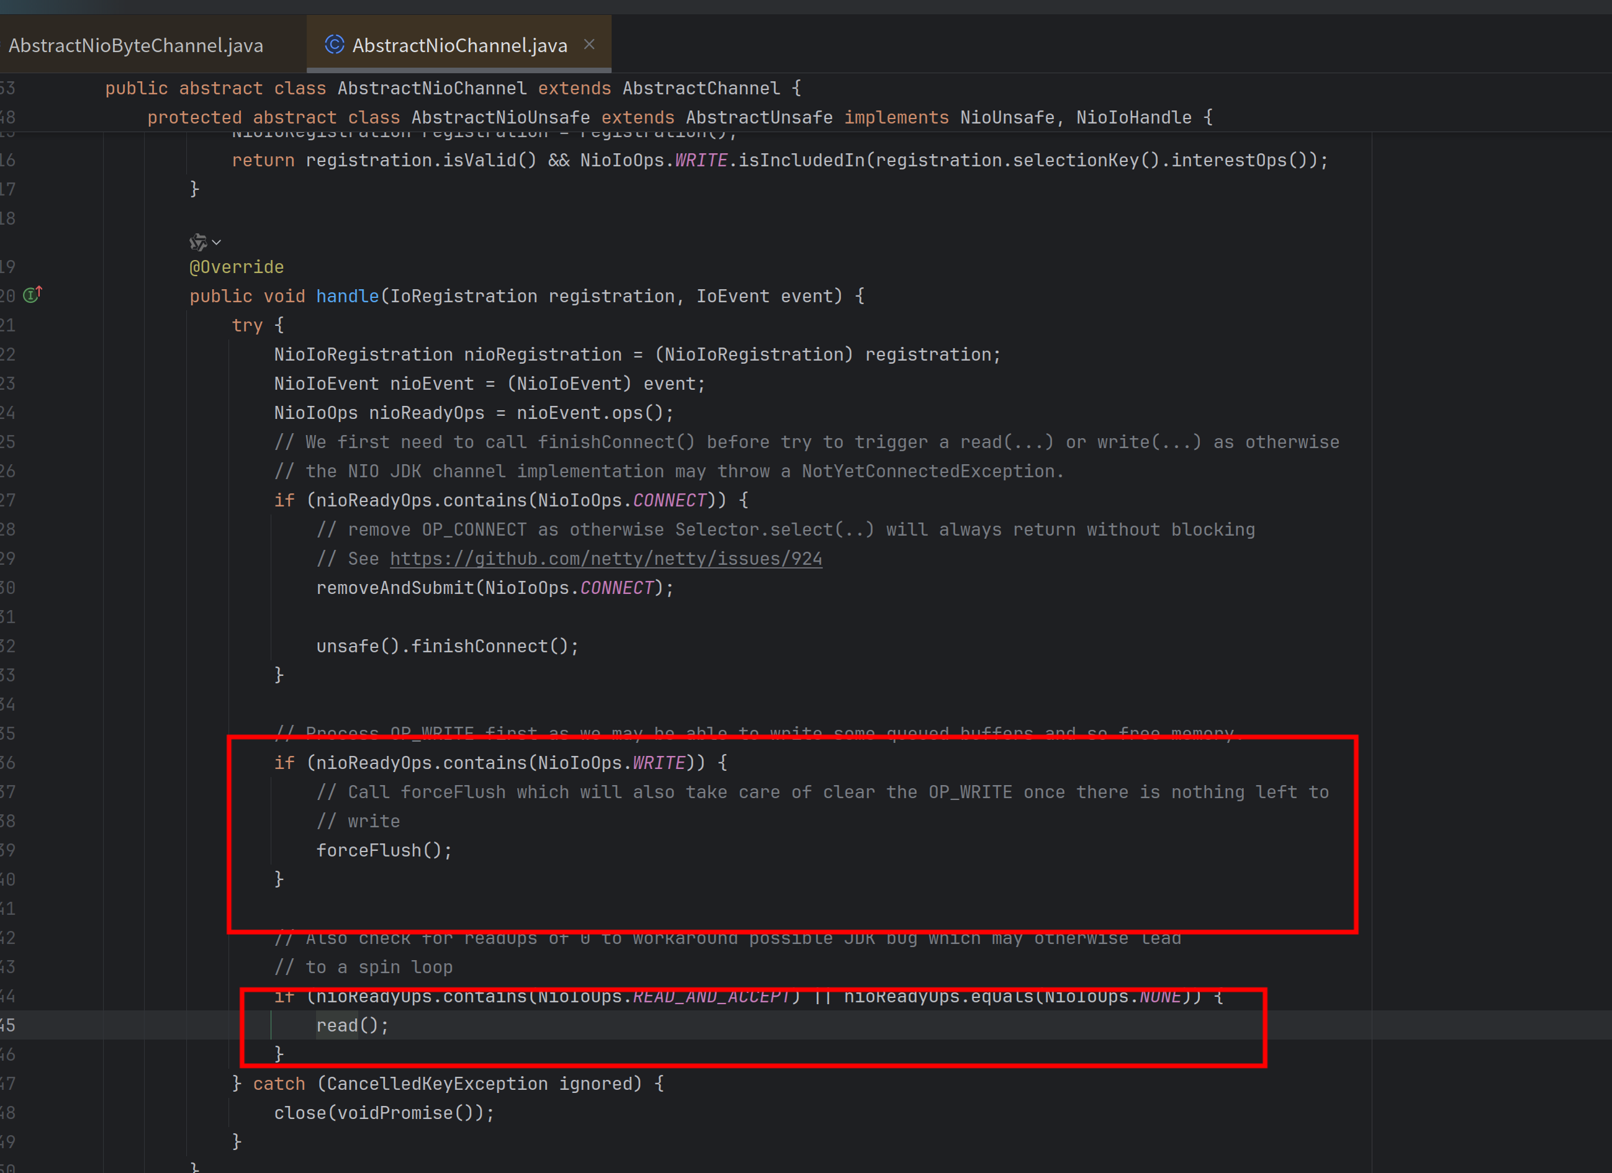This screenshot has width=1612, height=1173.
Task: Click unsafe().finishConnect(); line
Action: coord(448,646)
